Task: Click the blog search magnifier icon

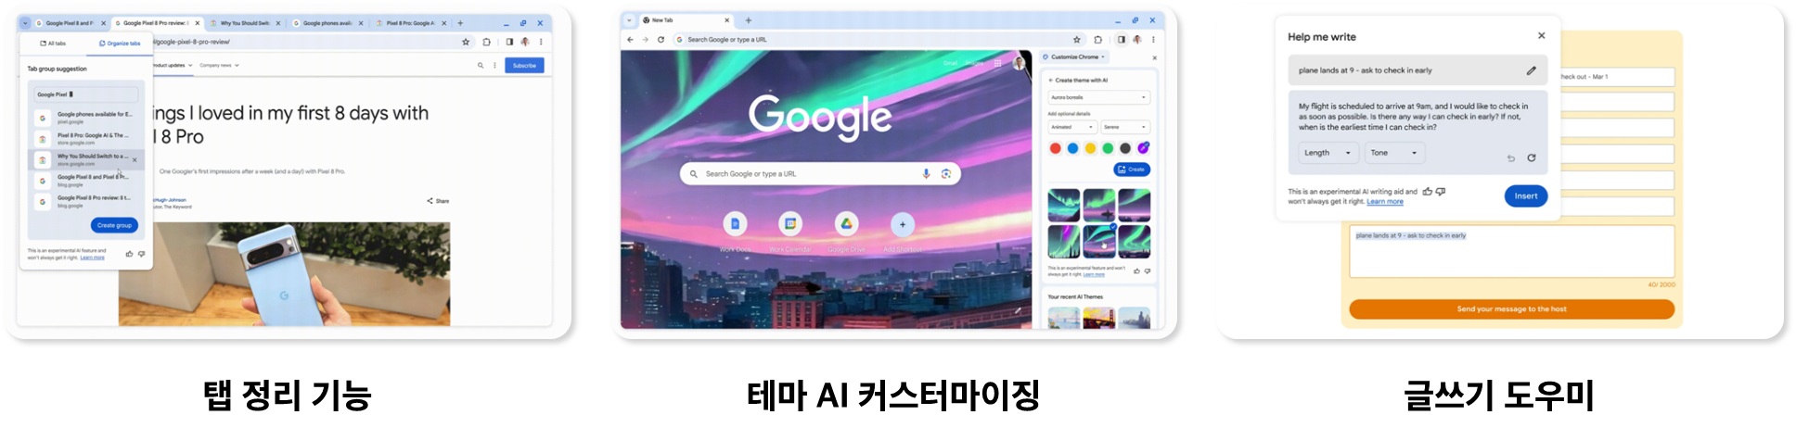Action: coord(481,66)
